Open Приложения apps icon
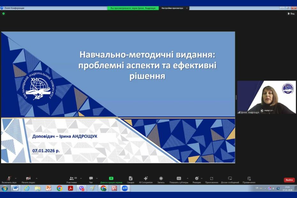Image resolution: width=297 pixels, height=198 pixels. point(211,179)
